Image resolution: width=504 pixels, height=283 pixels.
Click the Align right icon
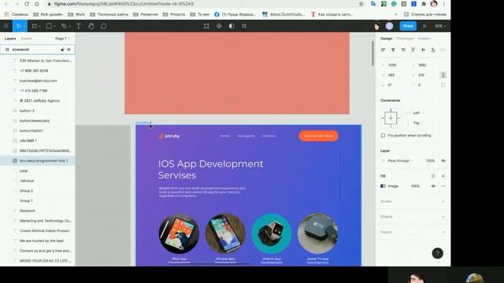pyautogui.click(x=403, y=50)
